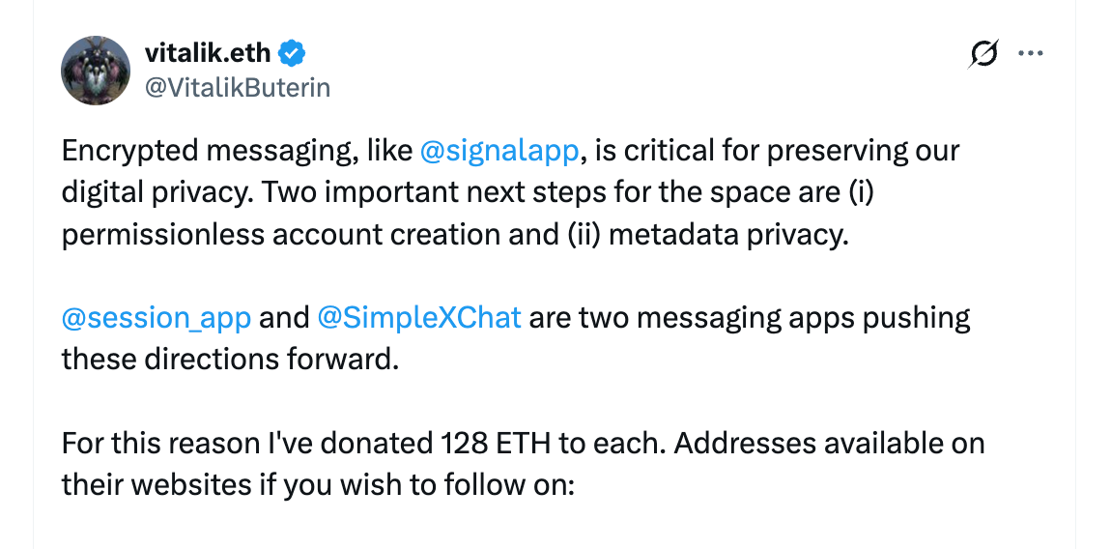The width and height of the screenshot is (1111, 549).
Task: Open the @session_app mention link
Action: click(157, 318)
